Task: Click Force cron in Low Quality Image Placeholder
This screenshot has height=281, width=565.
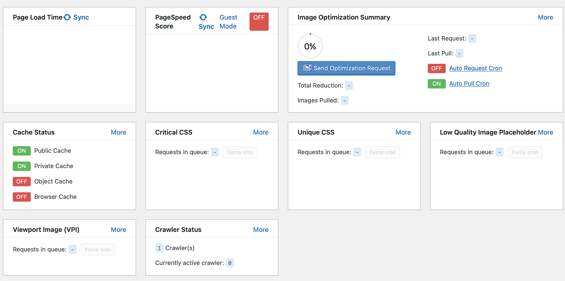Action: (525, 152)
